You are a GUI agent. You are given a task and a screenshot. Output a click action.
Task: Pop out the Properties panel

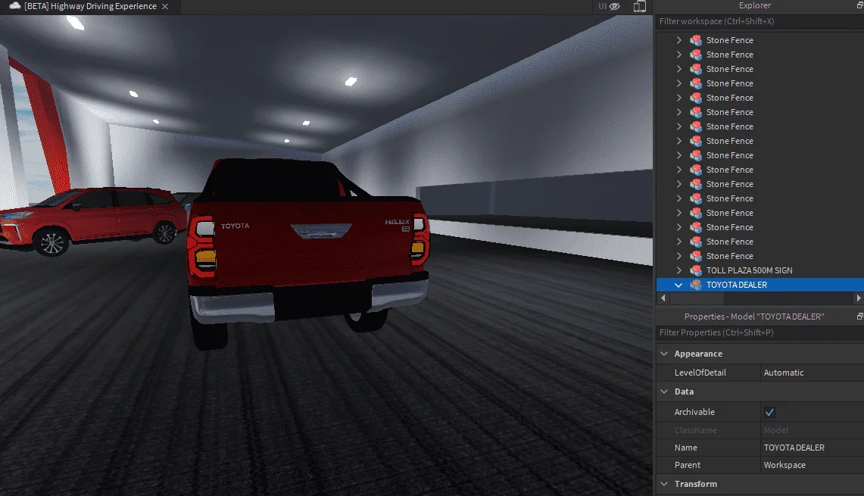(859, 317)
